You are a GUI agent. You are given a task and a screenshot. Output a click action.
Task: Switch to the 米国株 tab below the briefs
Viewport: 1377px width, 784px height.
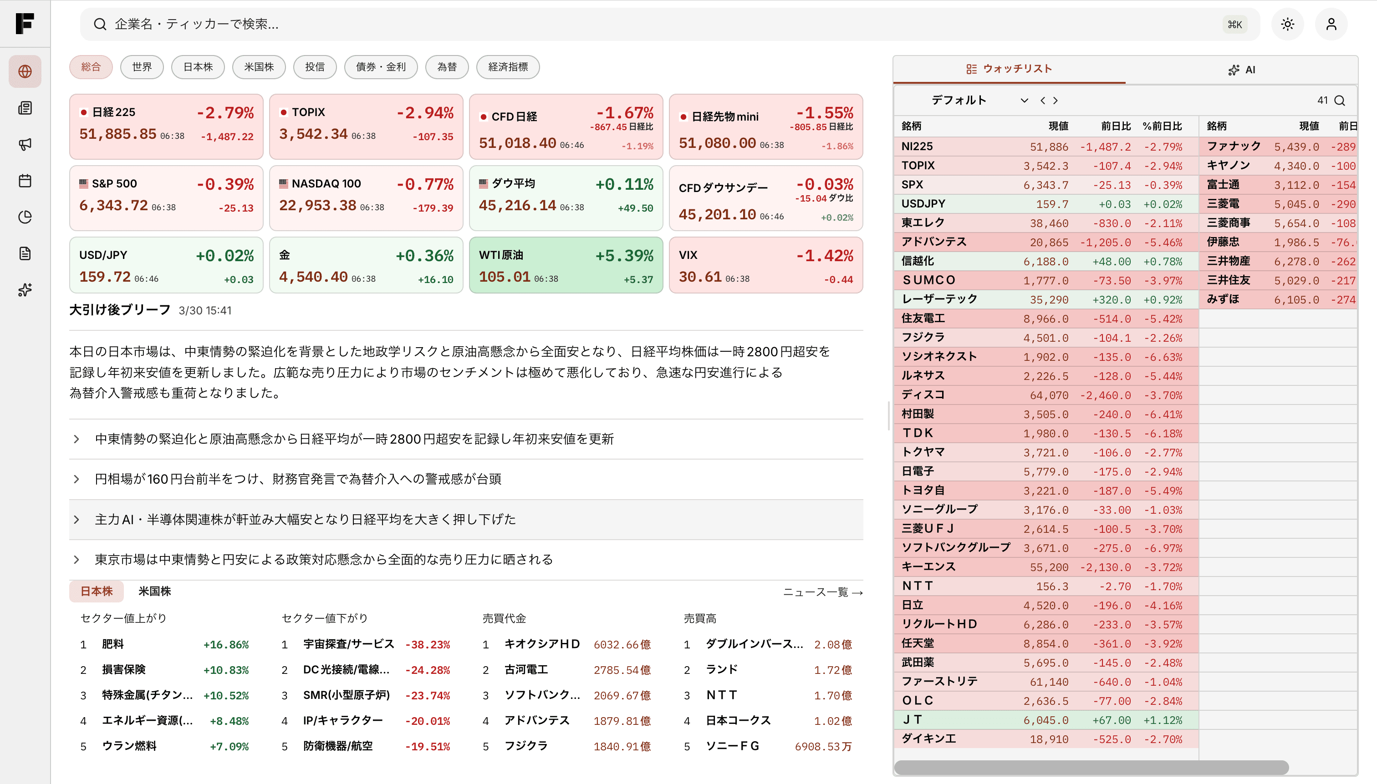pyautogui.click(x=155, y=591)
